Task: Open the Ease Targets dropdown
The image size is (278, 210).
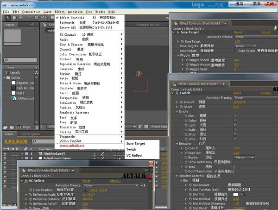Action: click(245, 46)
